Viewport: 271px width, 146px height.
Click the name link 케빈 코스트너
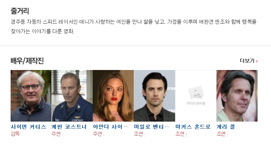pyautogui.click(x=69, y=127)
